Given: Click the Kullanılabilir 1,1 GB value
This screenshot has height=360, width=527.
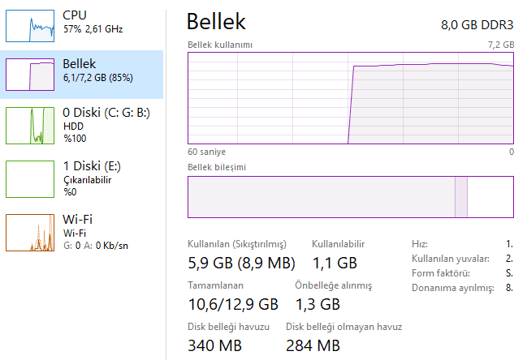Looking at the screenshot, I should (x=335, y=262).
